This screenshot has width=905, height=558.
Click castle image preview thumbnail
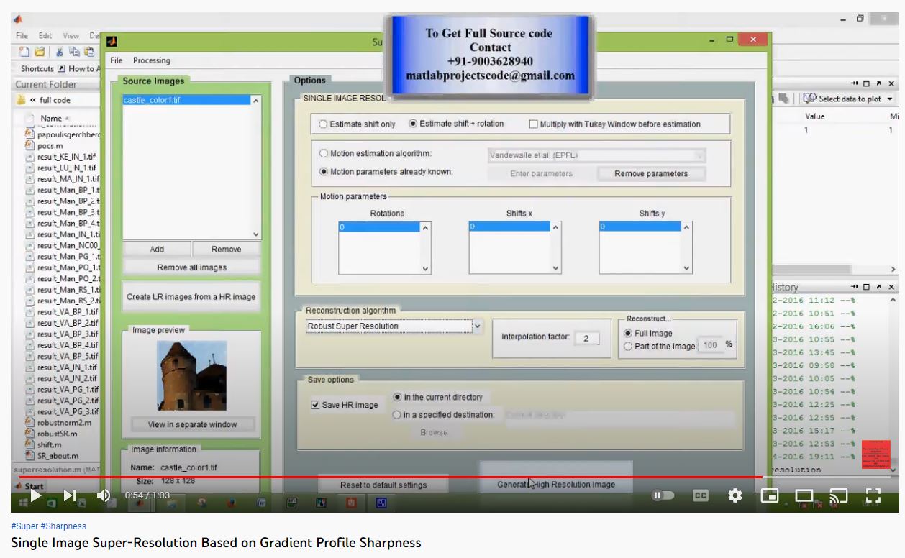191,375
